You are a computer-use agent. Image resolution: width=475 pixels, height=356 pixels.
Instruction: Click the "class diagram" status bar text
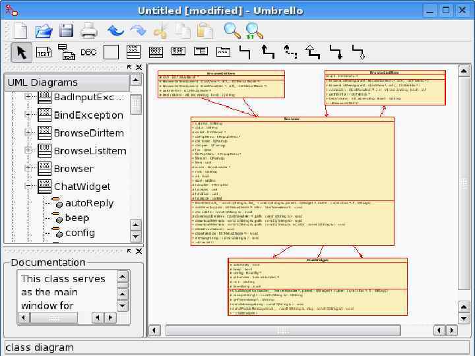tap(40, 347)
